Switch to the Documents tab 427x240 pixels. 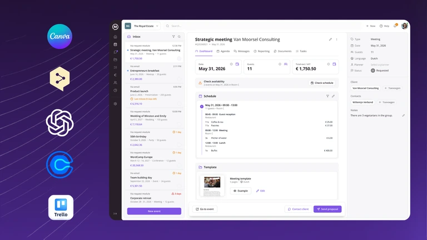pyautogui.click(x=282, y=51)
